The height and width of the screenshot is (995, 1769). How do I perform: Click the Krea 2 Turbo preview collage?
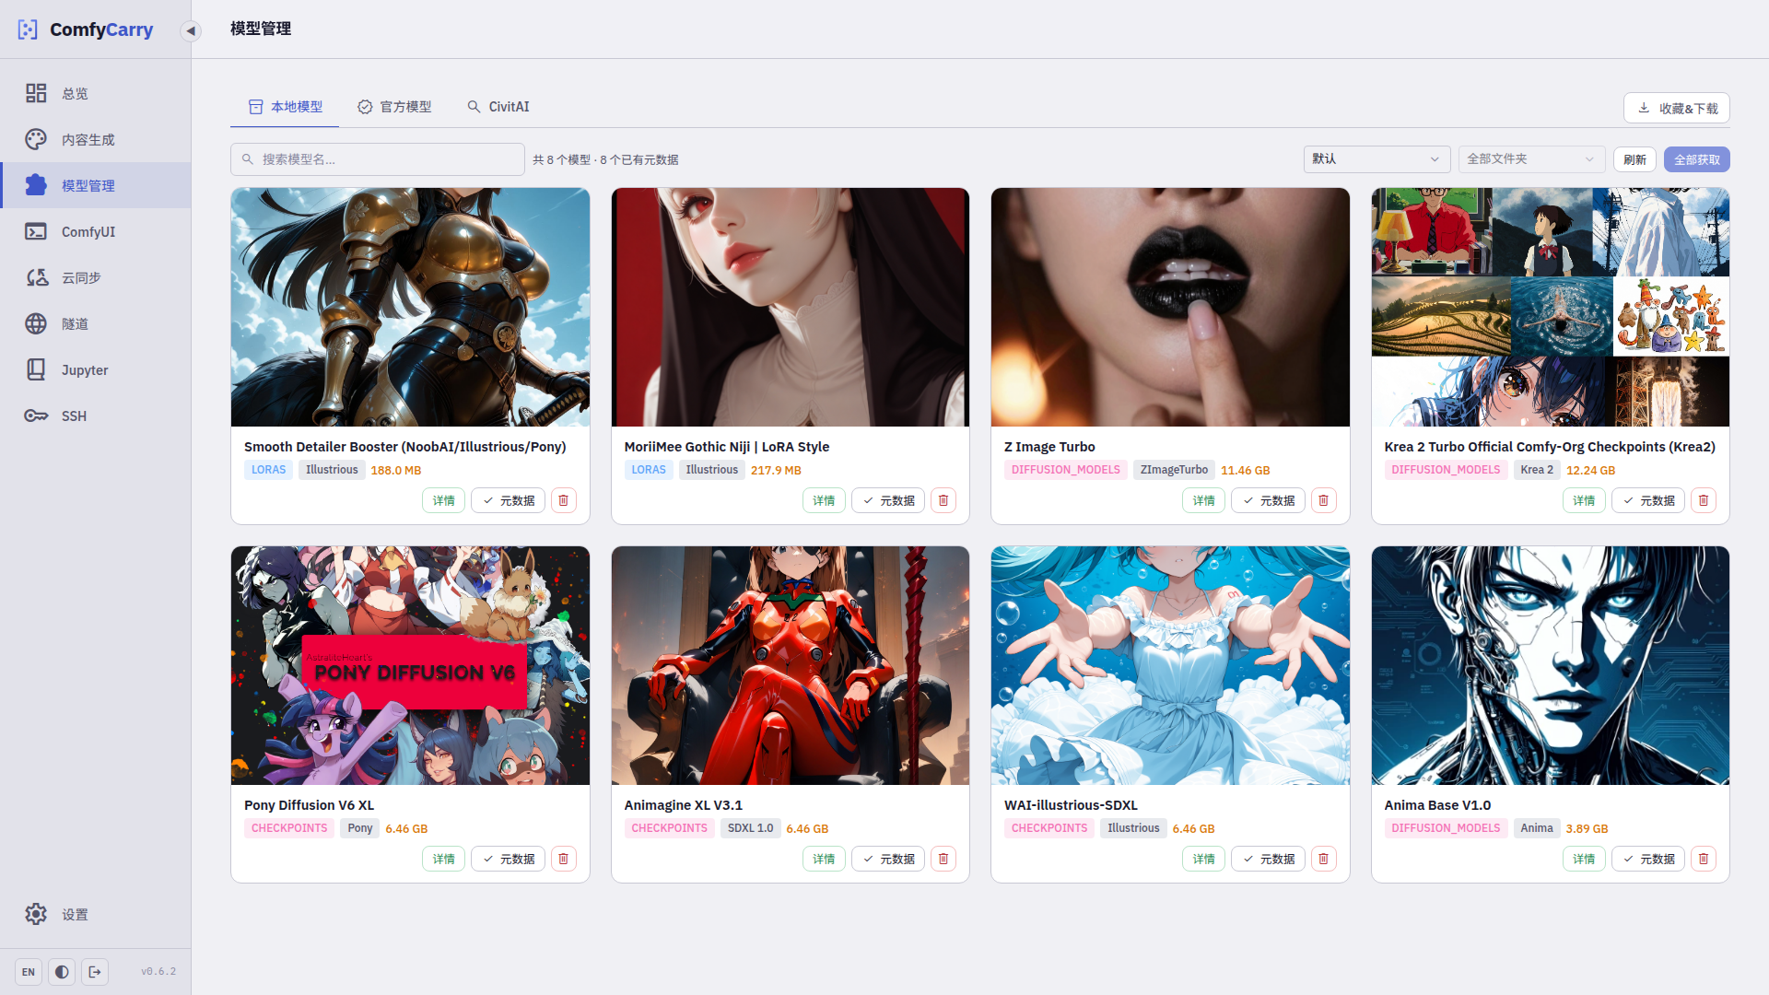point(1551,307)
